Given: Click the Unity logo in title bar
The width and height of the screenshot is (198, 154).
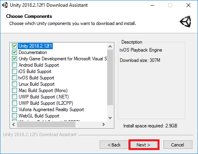Looking at the screenshot, I should click(5, 5).
